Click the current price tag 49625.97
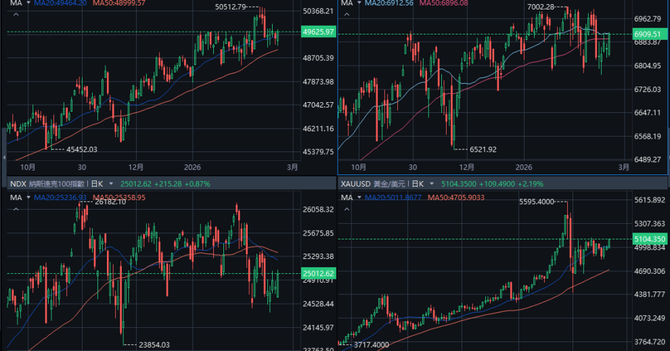This screenshot has height=351, width=670. (x=320, y=32)
